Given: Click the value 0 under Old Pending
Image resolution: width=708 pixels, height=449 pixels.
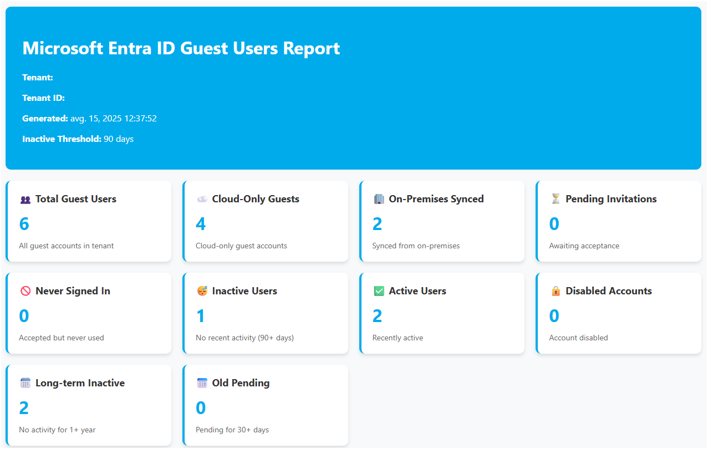Looking at the screenshot, I should click(201, 408).
